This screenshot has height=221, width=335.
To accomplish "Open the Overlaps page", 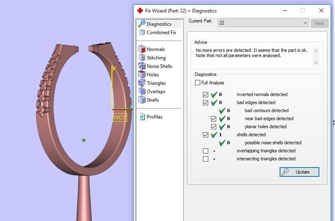I will 156,92.
